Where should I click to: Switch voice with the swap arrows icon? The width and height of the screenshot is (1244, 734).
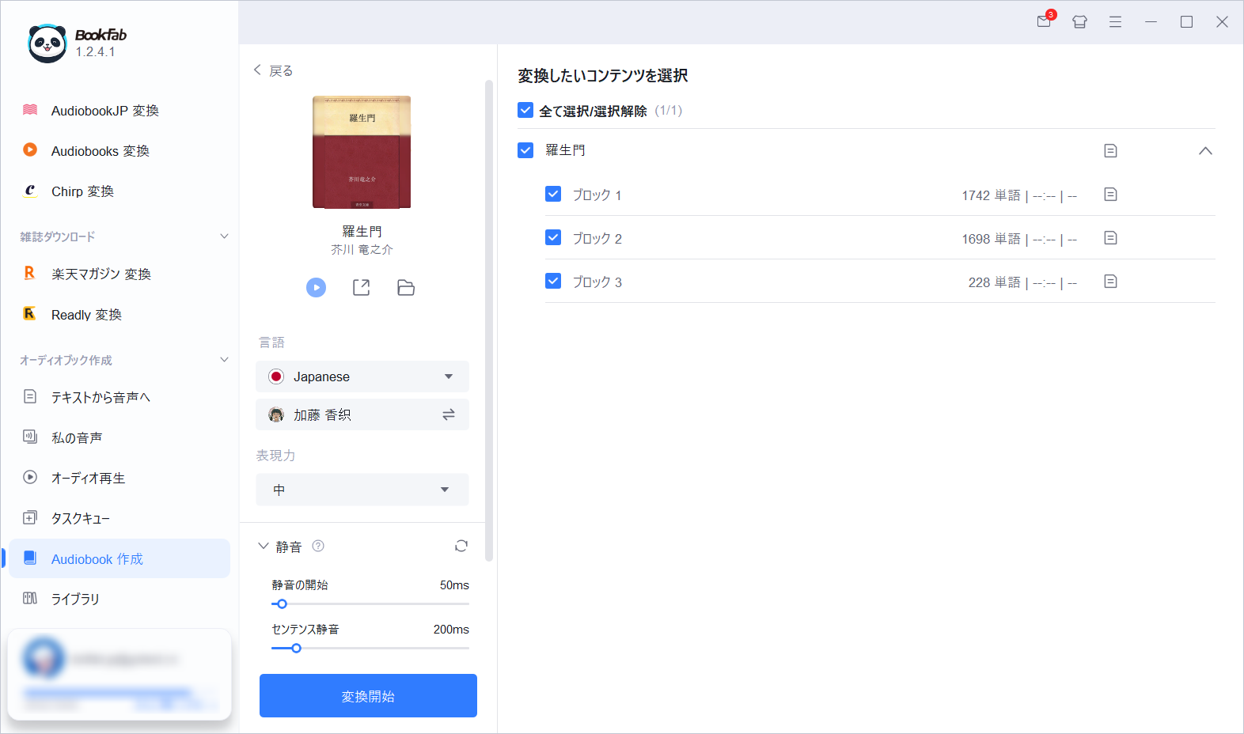pos(449,414)
